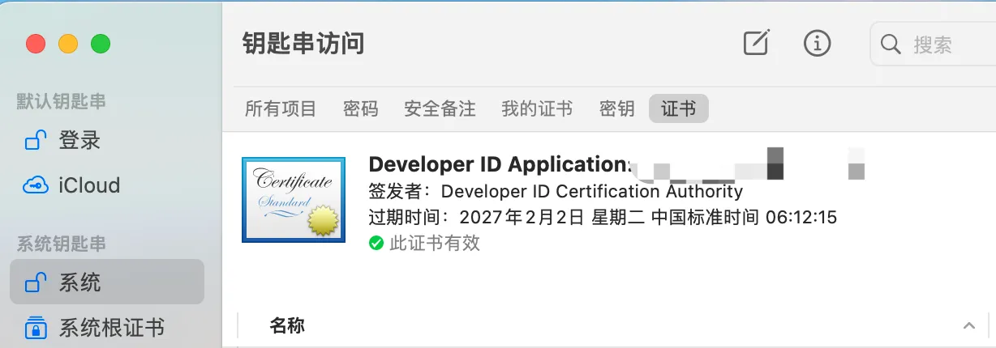The image size is (996, 348).
Task: Click the green valid checkmark icon
Action: 376,243
